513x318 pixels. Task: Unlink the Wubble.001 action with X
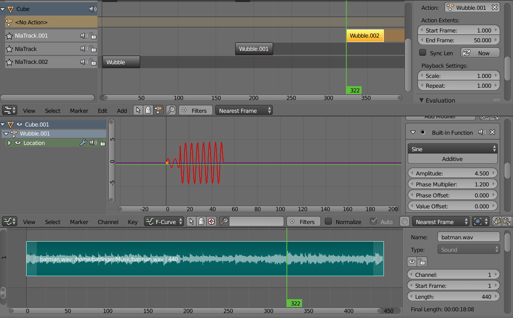click(495, 7)
